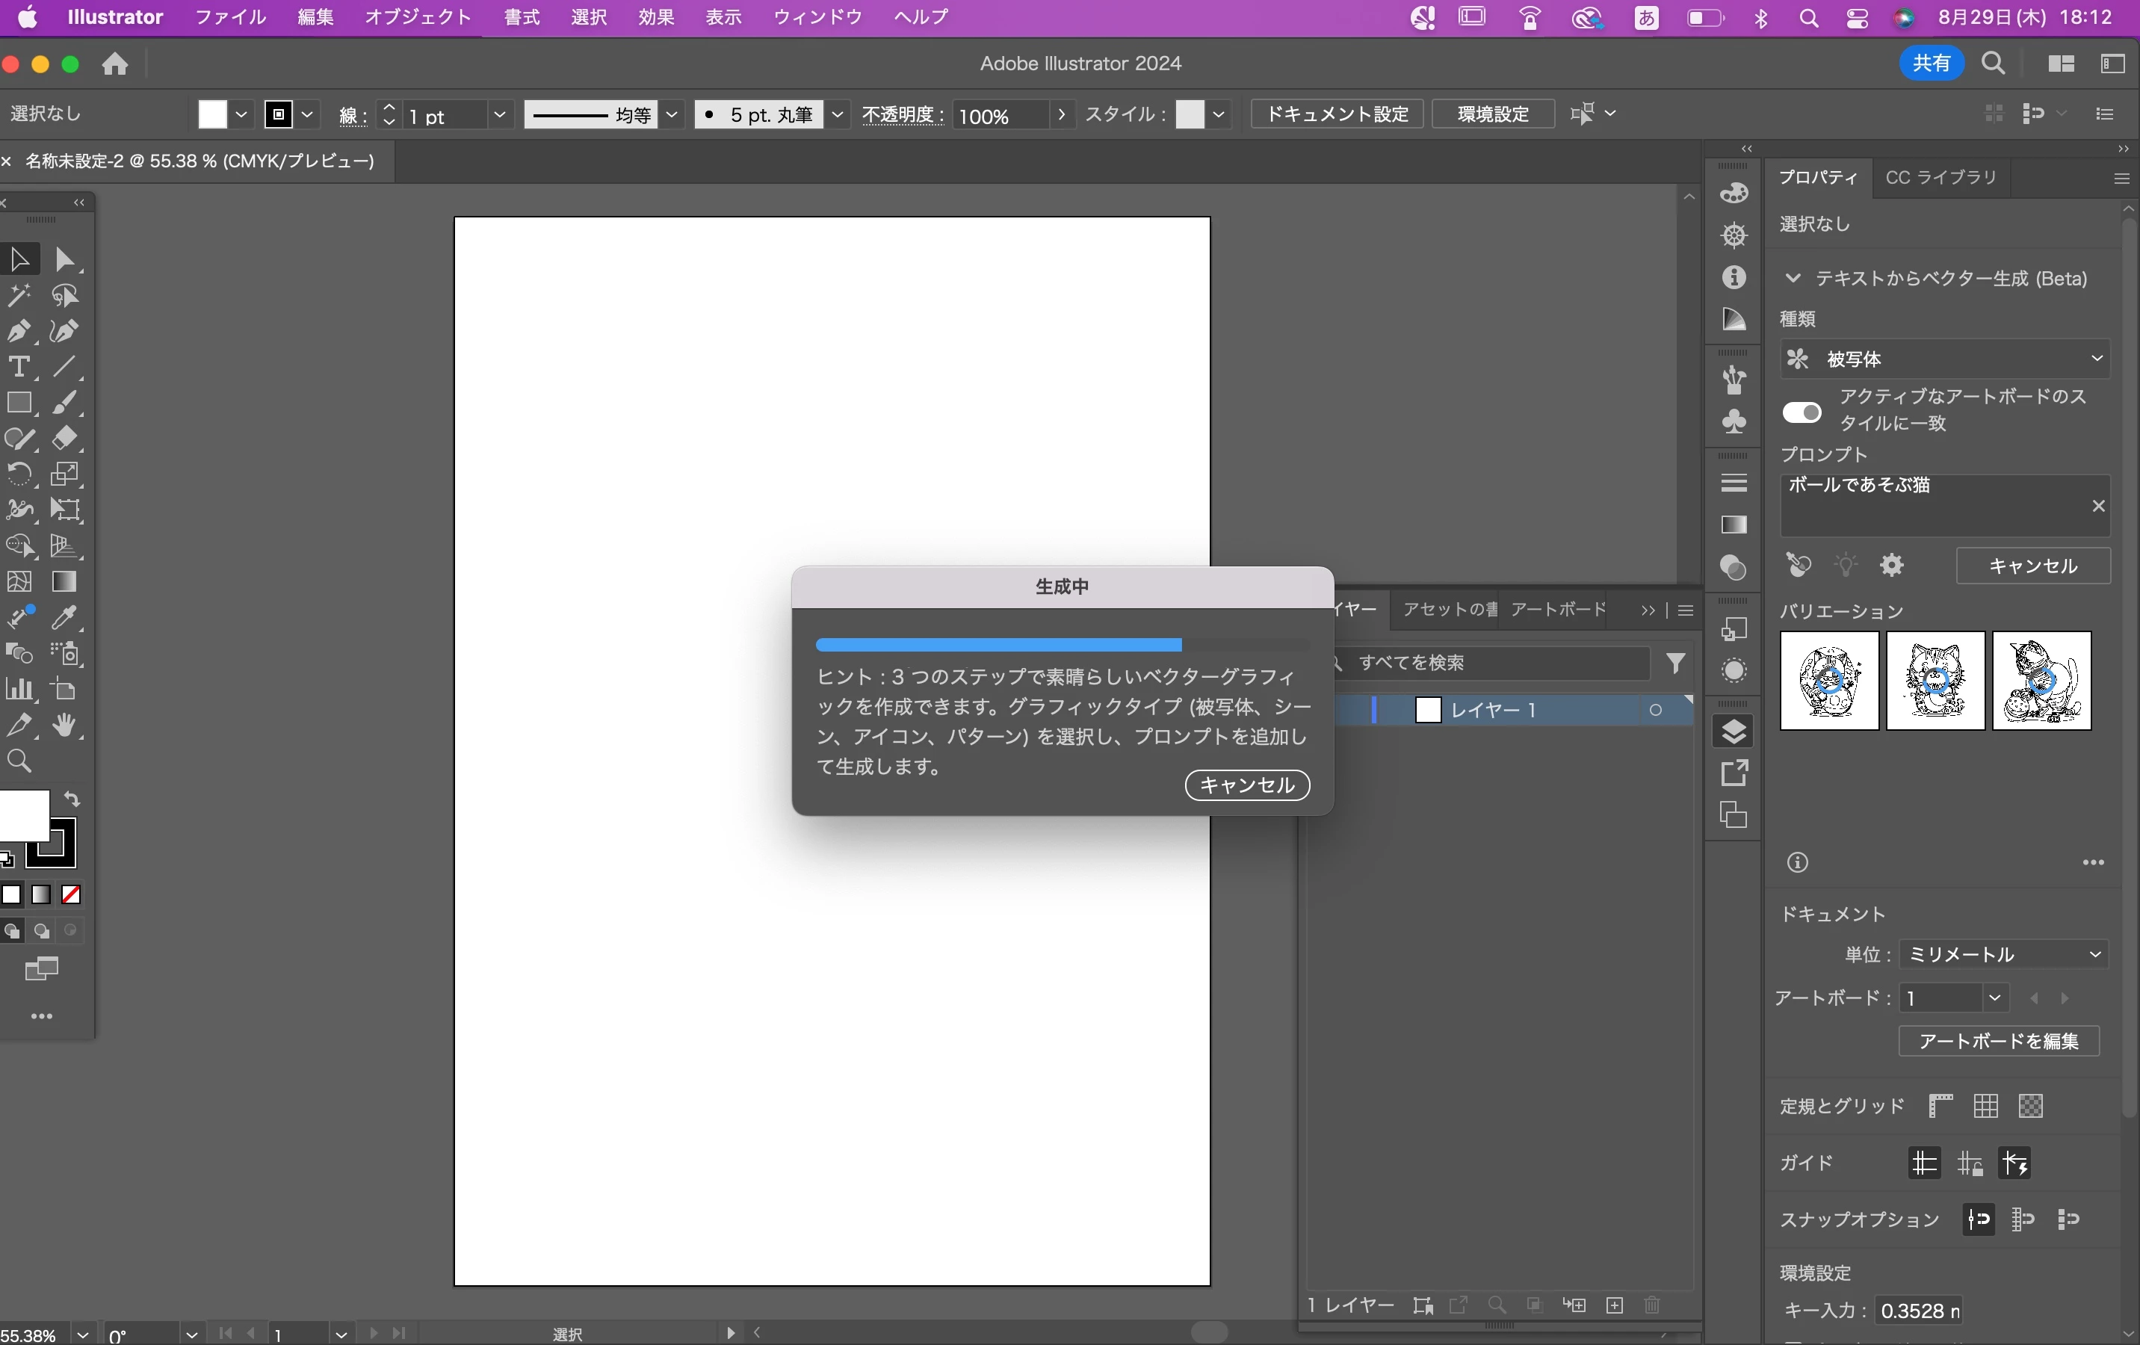Toggle rulers display icon

point(1941,1106)
